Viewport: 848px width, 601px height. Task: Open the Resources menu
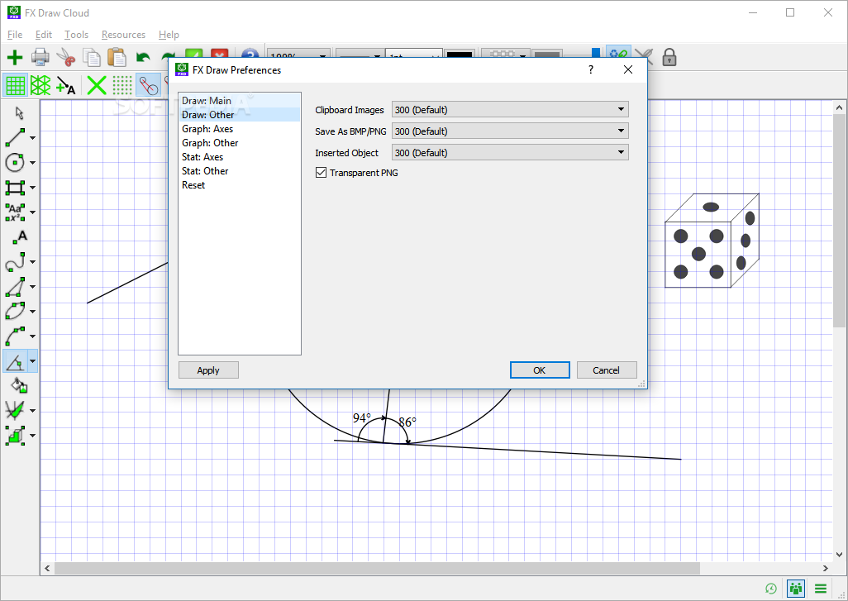click(x=123, y=35)
